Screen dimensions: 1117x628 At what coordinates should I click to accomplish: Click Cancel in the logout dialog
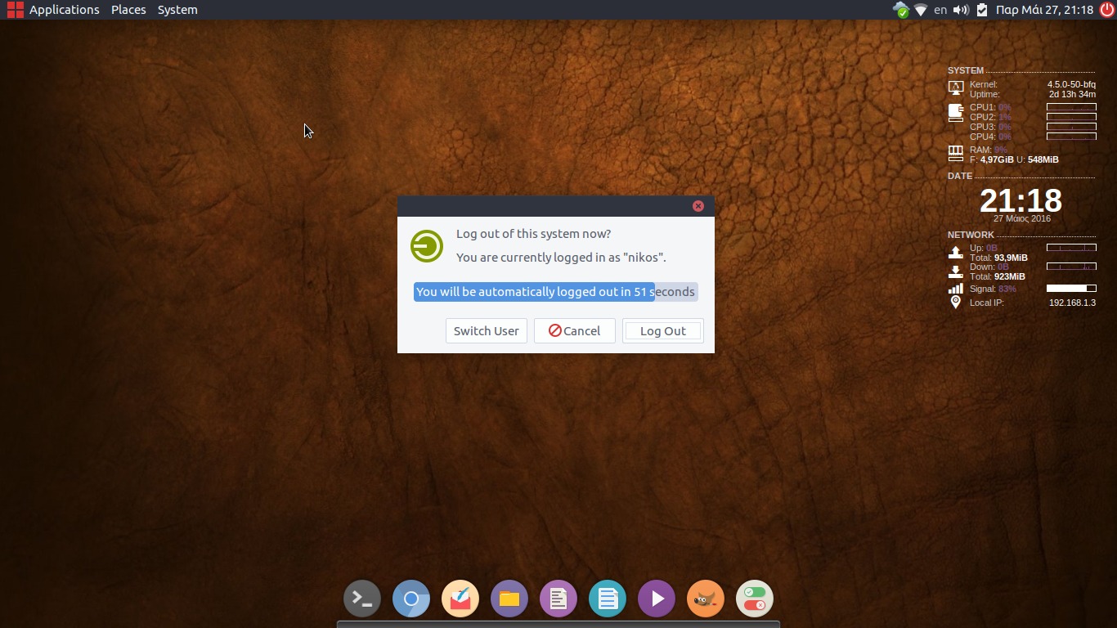(x=574, y=330)
